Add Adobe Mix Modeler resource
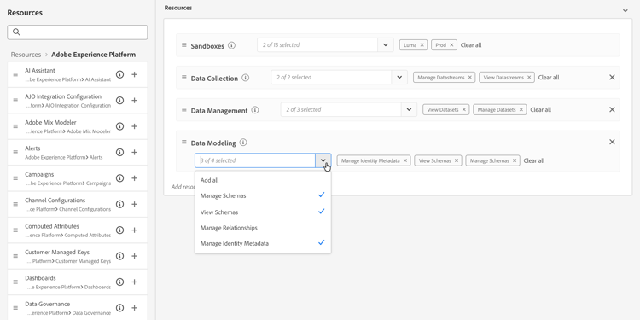 pos(134,126)
